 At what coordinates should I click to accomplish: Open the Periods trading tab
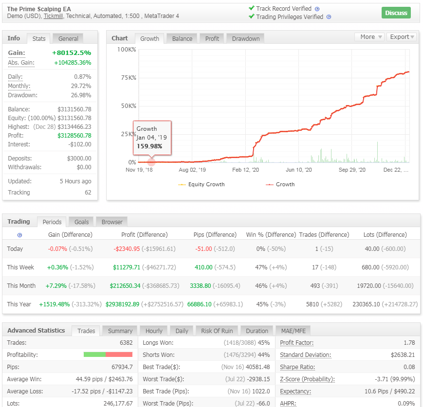click(52, 222)
